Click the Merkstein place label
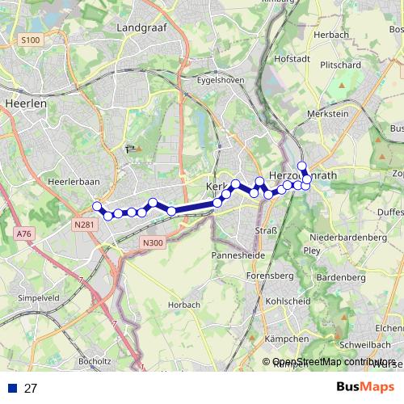404x404 pixels. pyautogui.click(x=328, y=114)
